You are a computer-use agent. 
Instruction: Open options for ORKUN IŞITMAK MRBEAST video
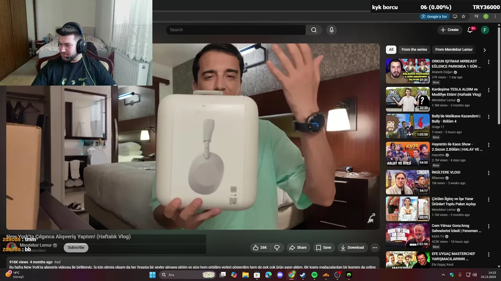[x=488, y=62]
